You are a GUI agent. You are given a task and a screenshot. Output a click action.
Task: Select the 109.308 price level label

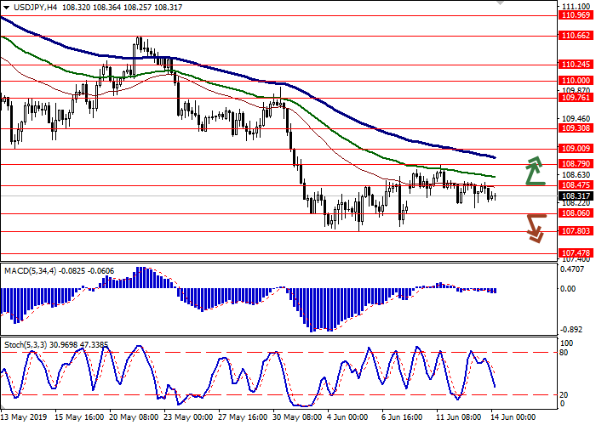575,128
